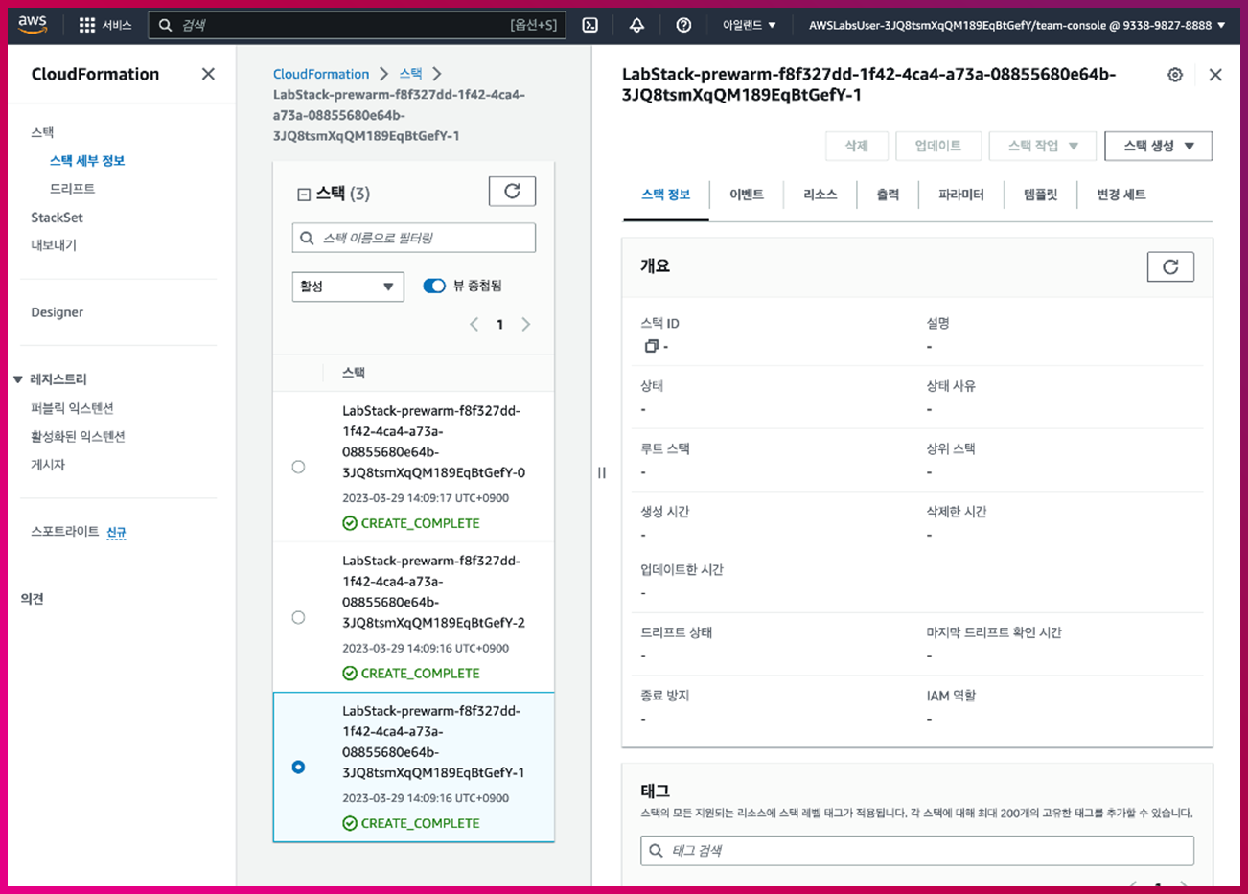
Task: Refresh the 개요 overview section
Action: pos(1169,267)
